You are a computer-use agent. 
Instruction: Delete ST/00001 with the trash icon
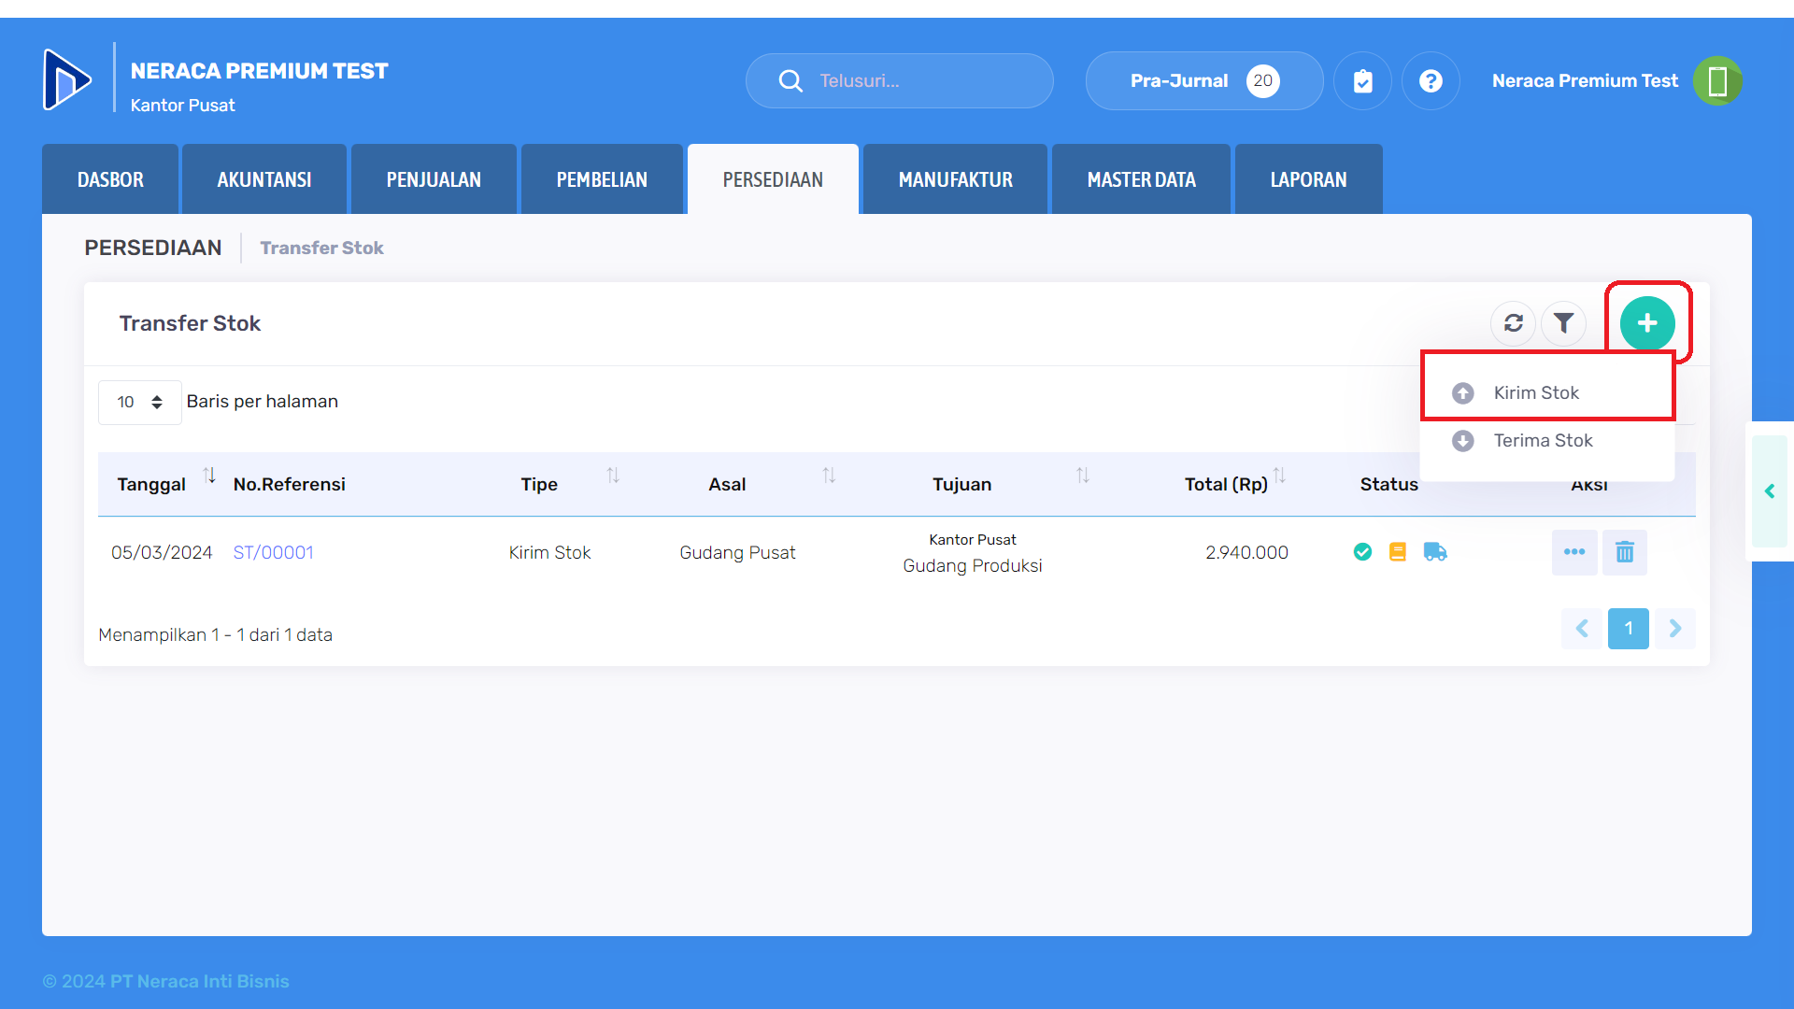(1625, 552)
